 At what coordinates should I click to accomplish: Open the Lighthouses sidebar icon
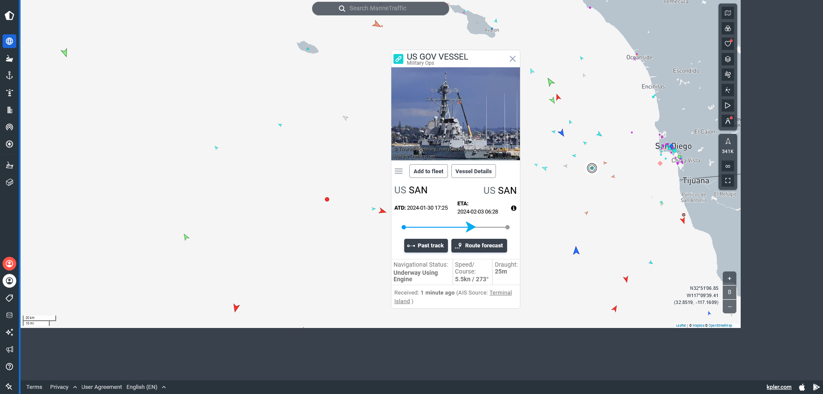[9, 93]
